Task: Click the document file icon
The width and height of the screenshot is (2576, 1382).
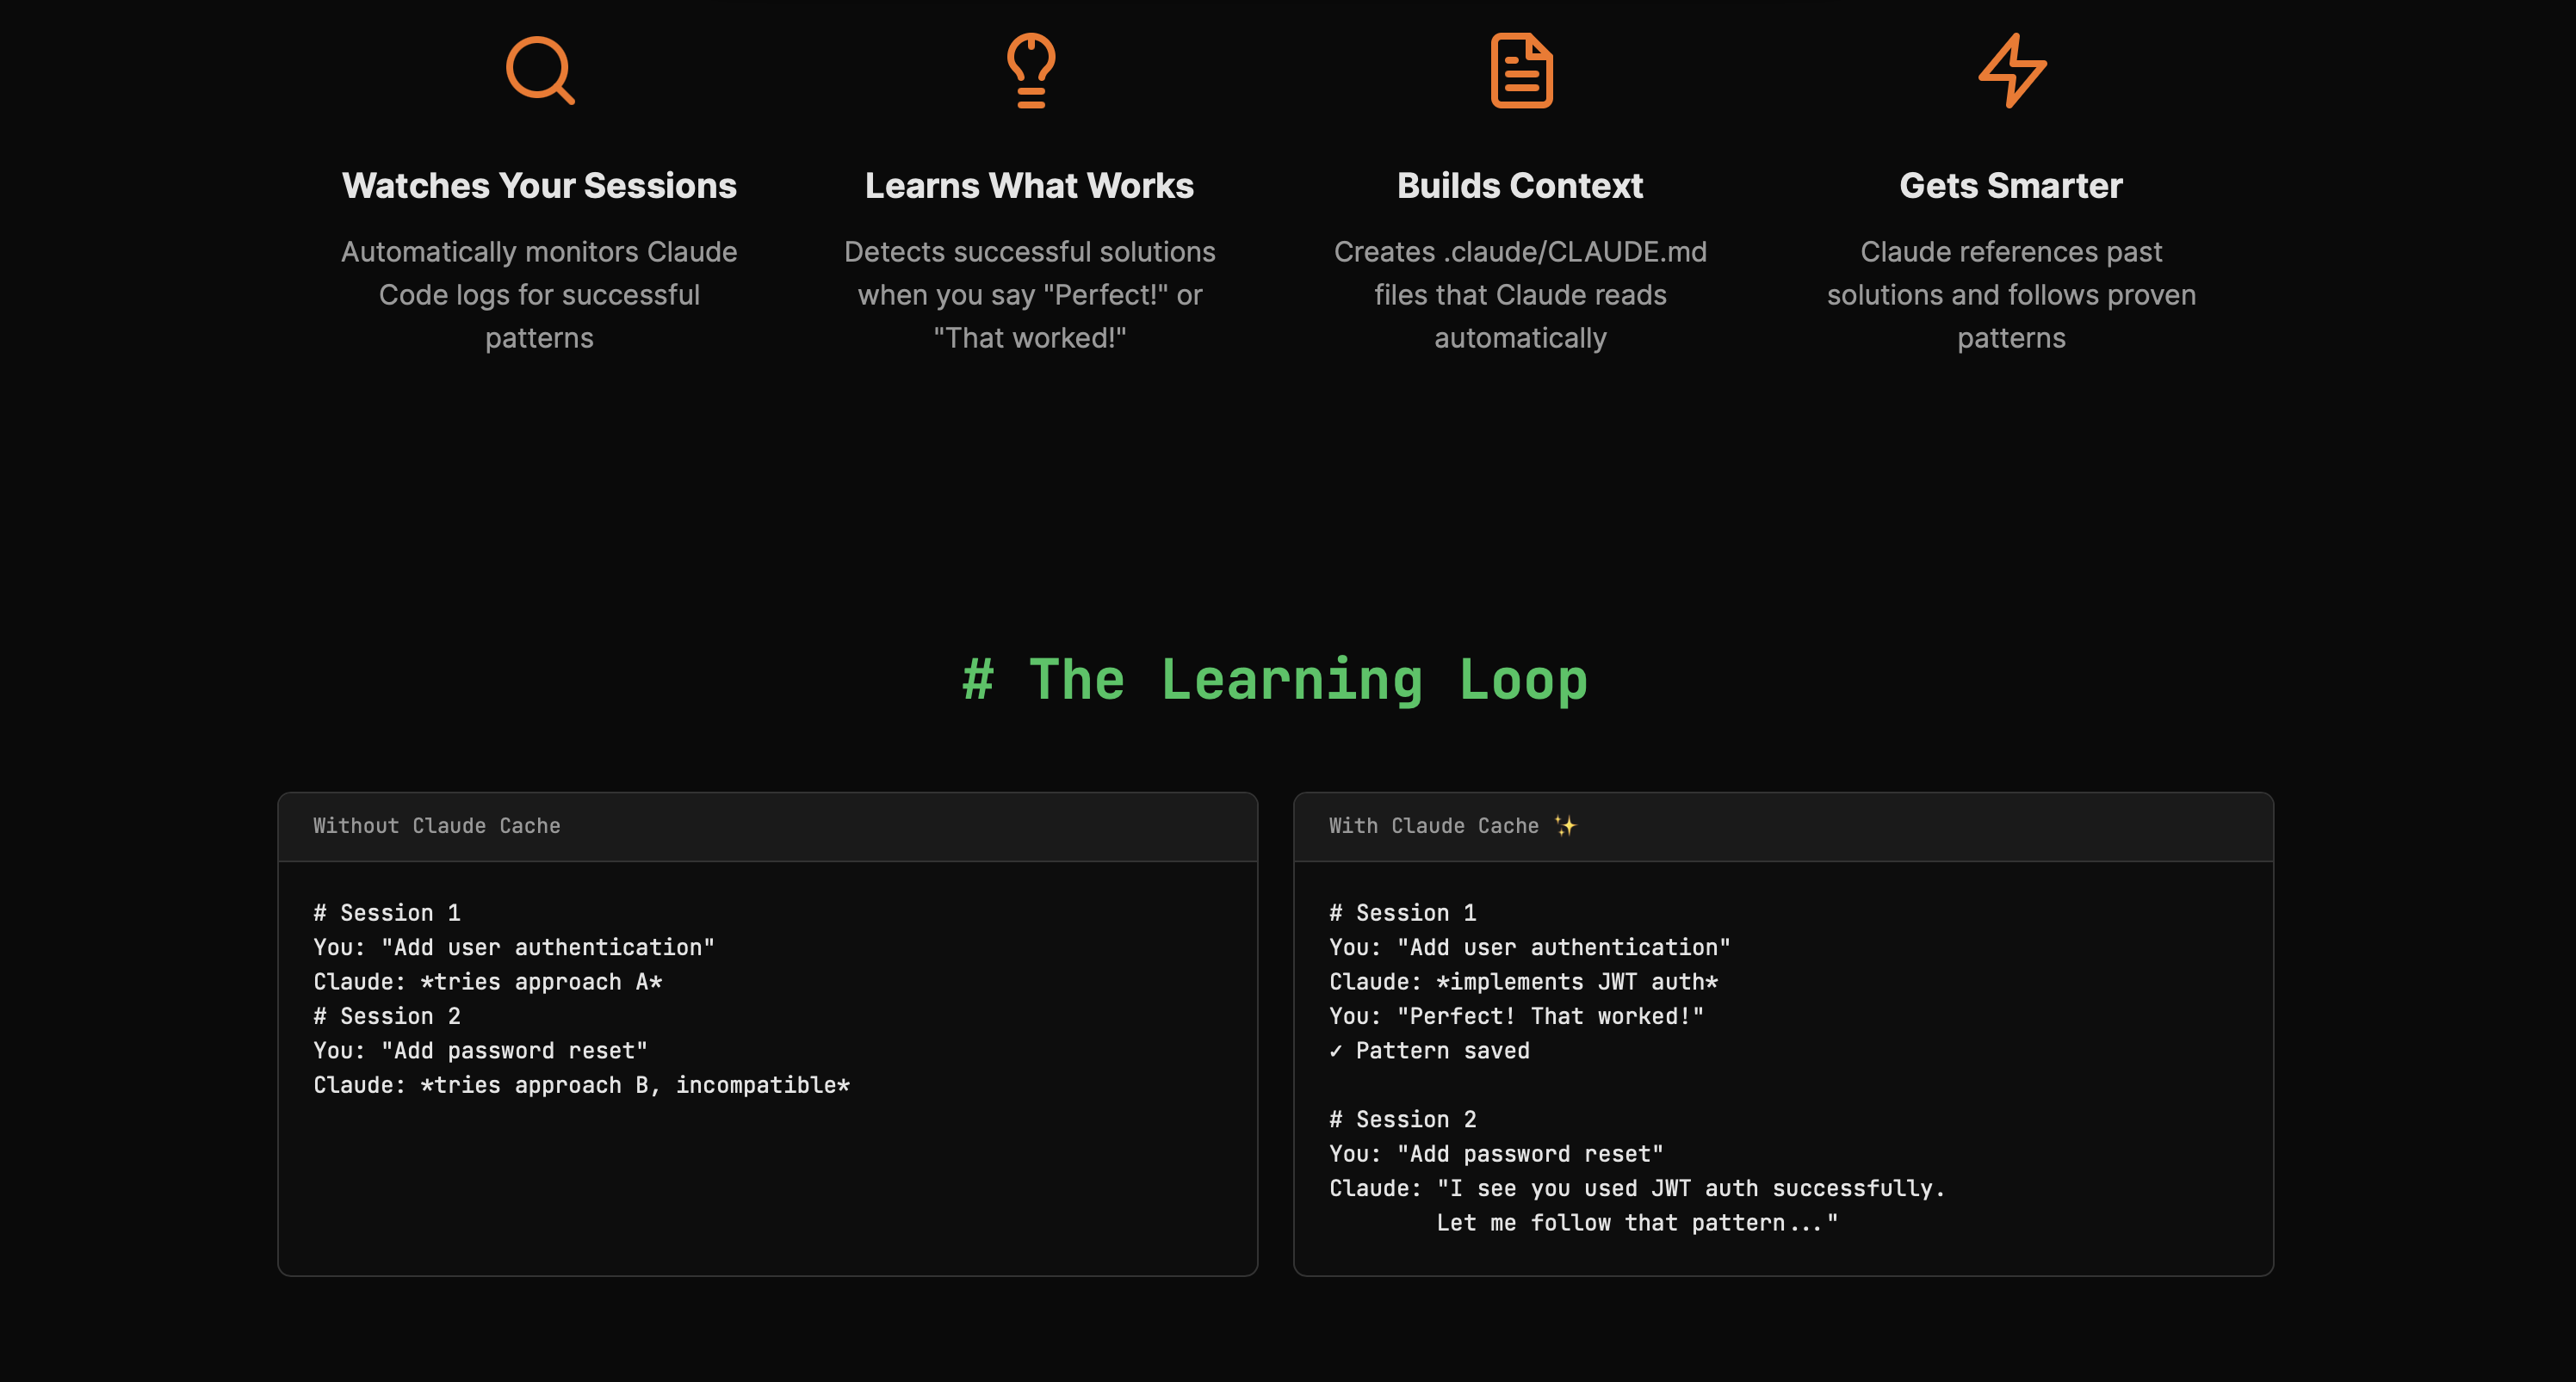Action: 1521,71
